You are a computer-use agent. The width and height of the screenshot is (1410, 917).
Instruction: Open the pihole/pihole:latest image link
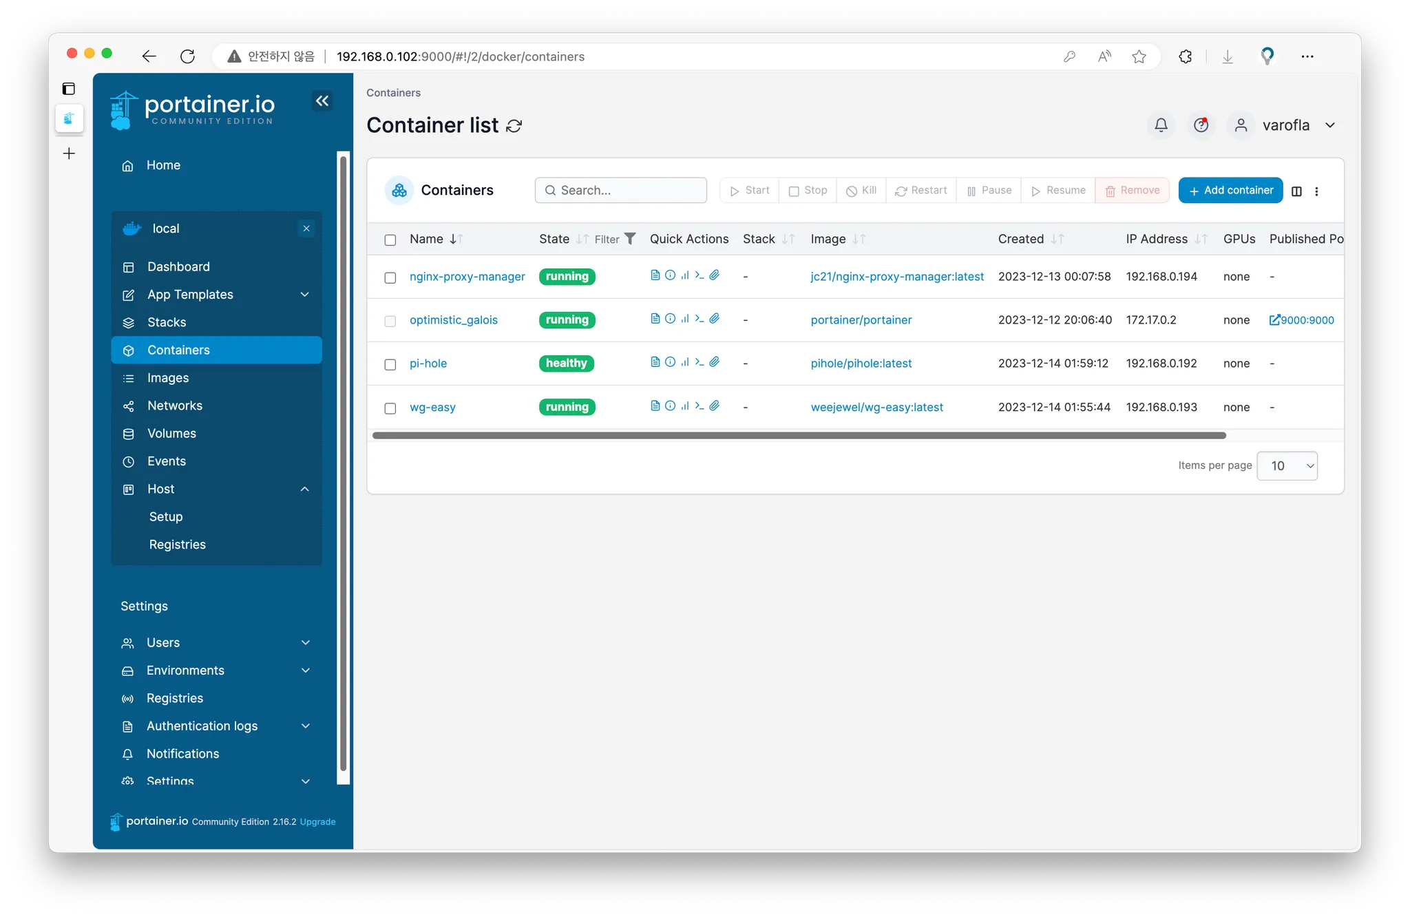tap(861, 363)
